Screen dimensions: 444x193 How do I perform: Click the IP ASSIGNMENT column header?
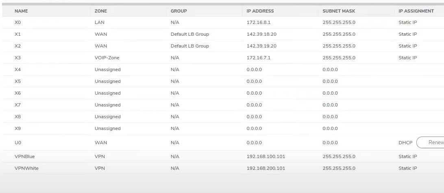[x=416, y=11]
